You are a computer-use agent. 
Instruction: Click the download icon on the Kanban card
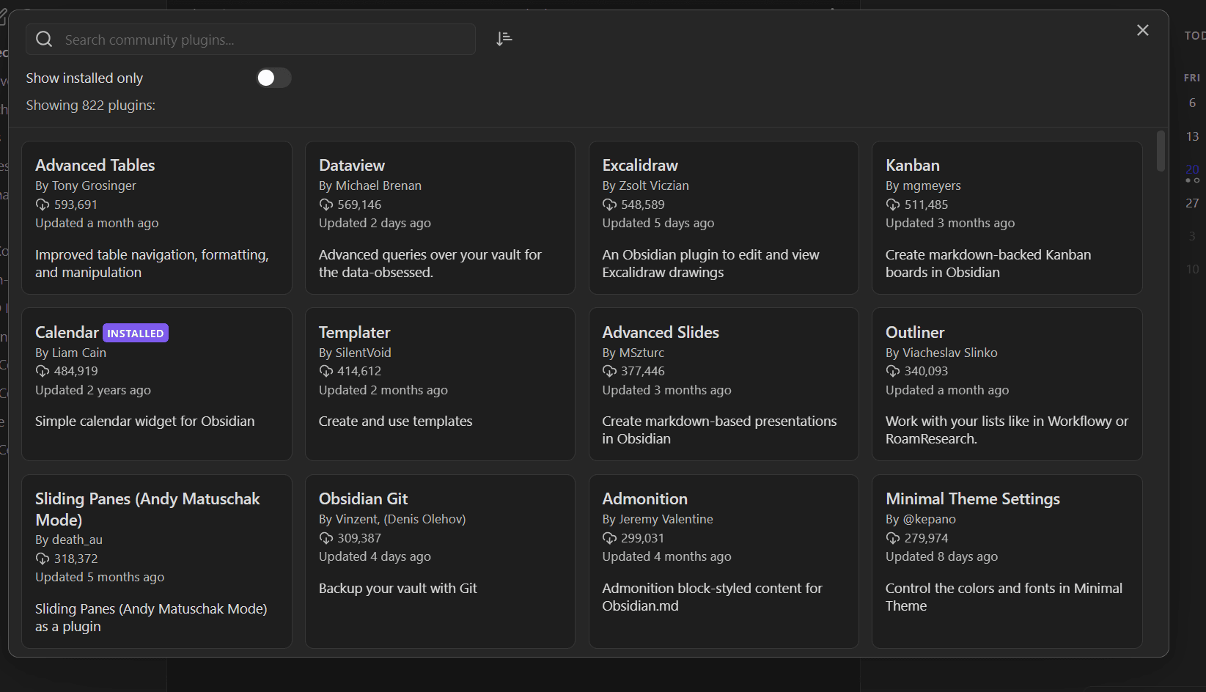click(x=892, y=205)
